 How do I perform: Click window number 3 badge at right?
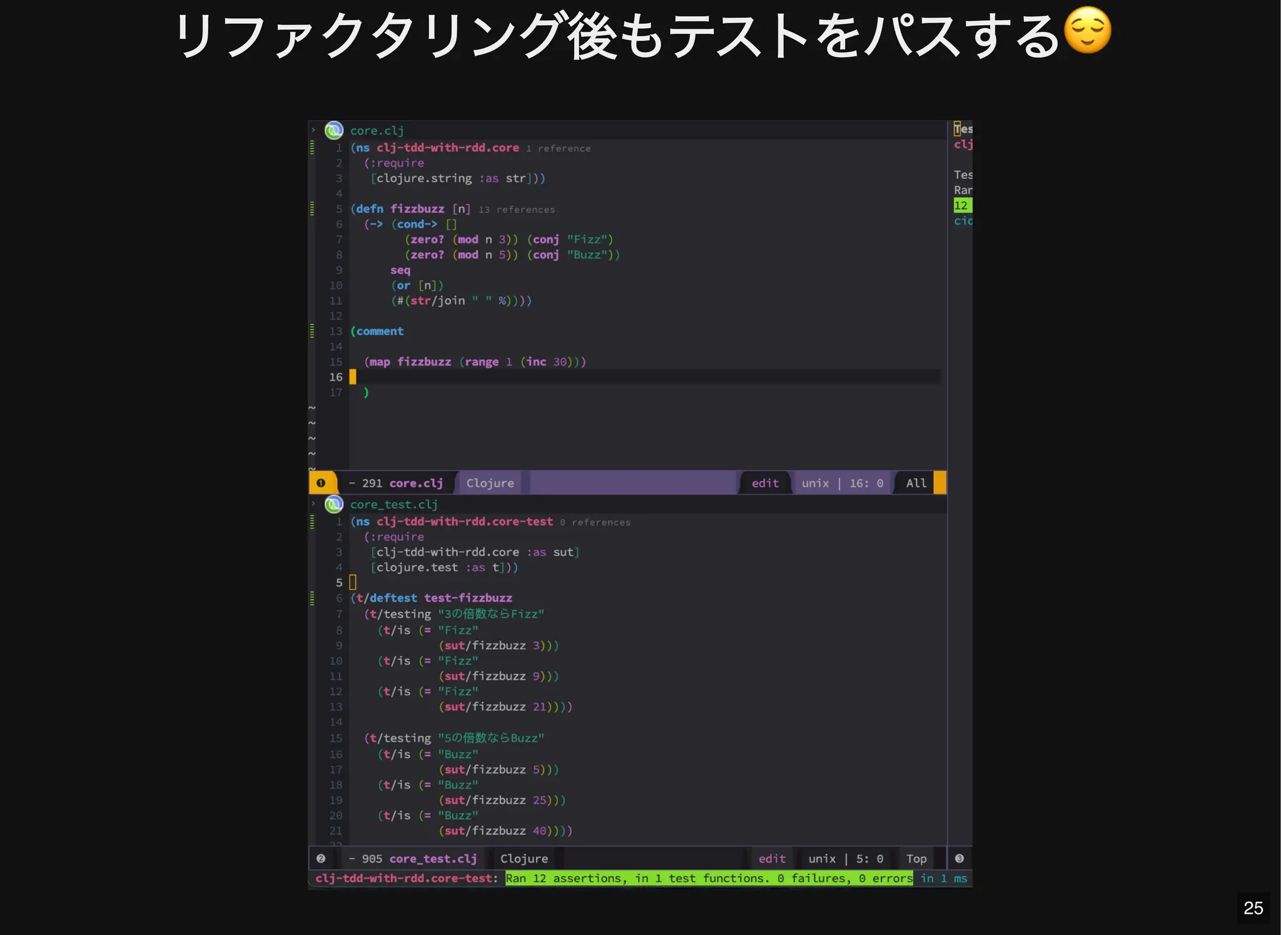(x=959, y=859)
